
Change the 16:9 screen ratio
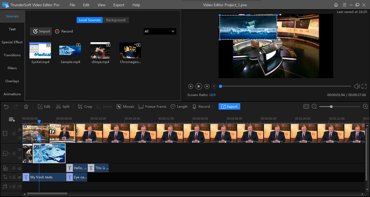(212, 95)
